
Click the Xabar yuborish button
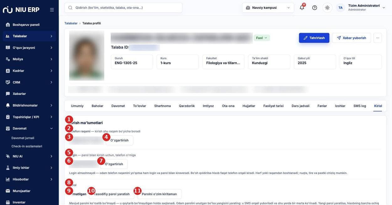pyautogui.click(x=352, y=38)
